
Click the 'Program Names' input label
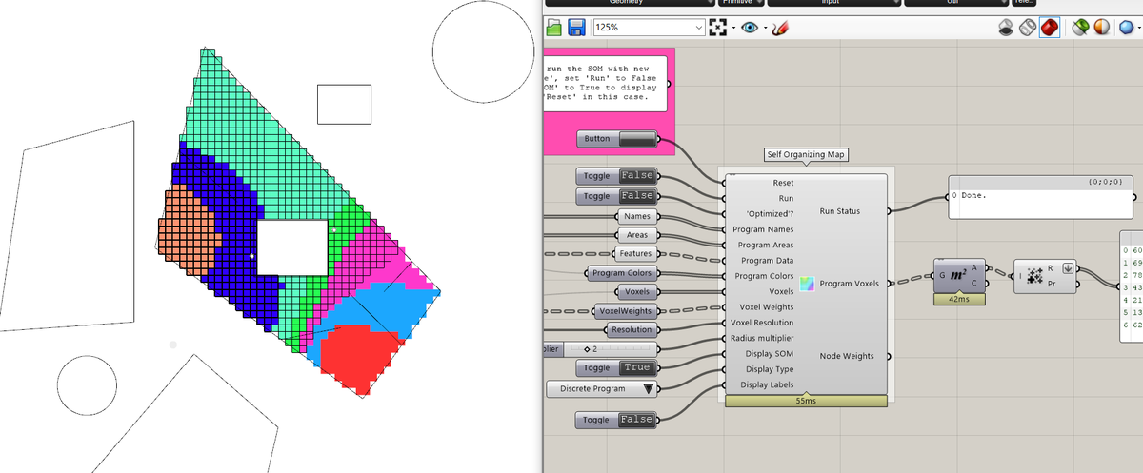763,229
